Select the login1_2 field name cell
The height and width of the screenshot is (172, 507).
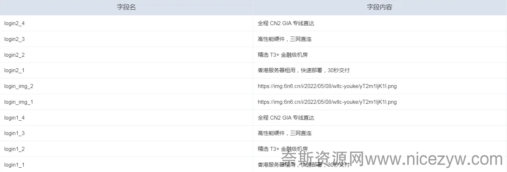[126, 149]
